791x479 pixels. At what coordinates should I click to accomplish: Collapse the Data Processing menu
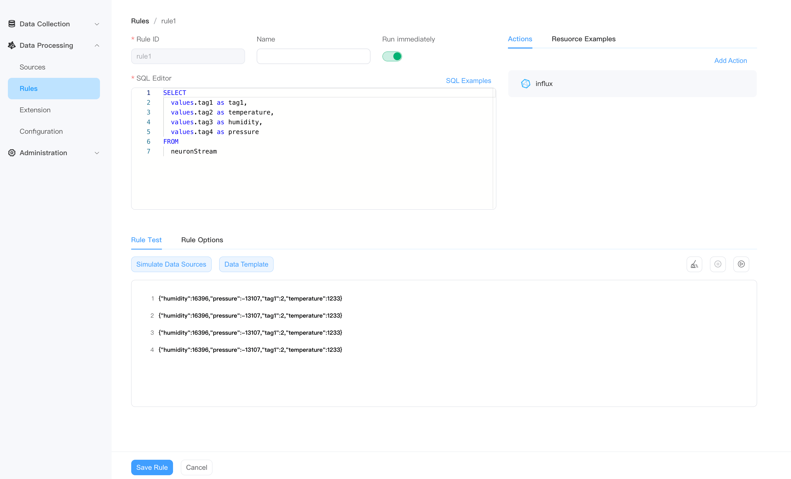[97, 46]
